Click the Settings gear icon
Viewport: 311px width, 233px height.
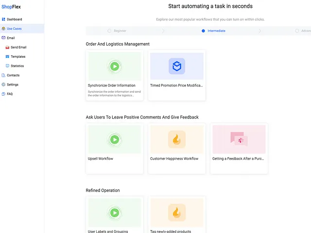pos(3,84)
